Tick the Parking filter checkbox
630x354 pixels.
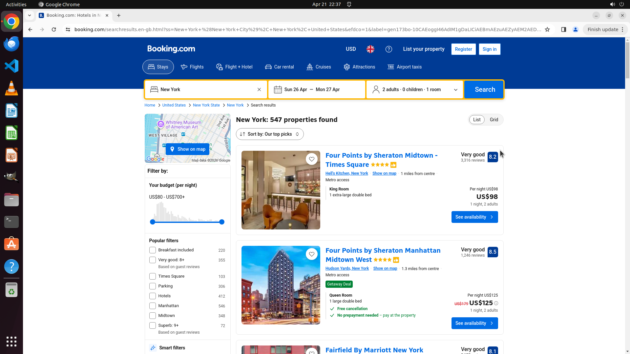[153, 286]
